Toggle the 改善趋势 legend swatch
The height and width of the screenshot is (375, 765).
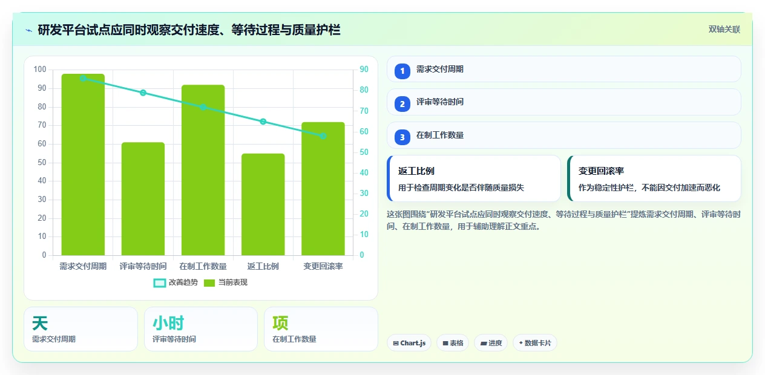click(160, 282)
